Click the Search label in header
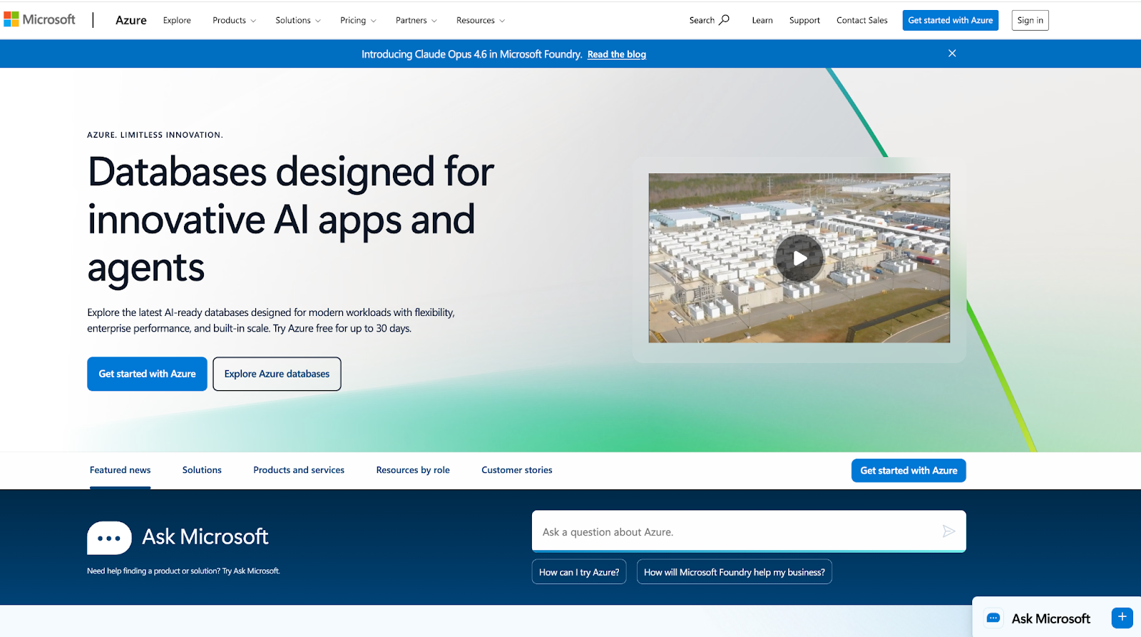The height and width of the screenshot is (637, 1141). (x=702, y=21)
